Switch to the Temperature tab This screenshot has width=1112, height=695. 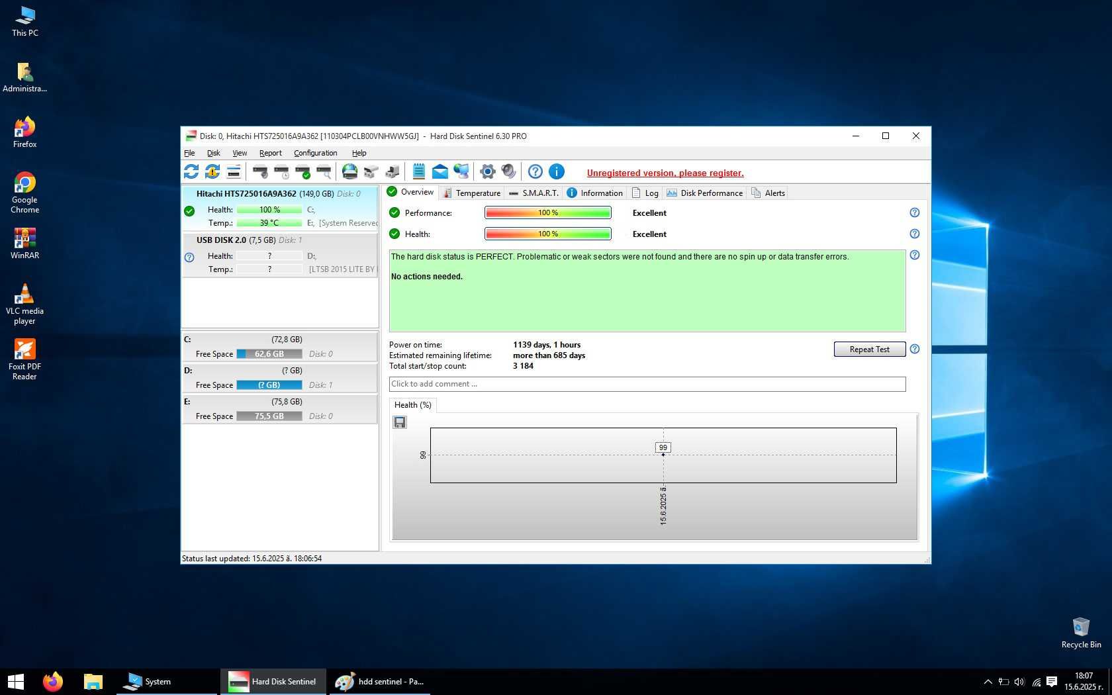click(472, 193)
